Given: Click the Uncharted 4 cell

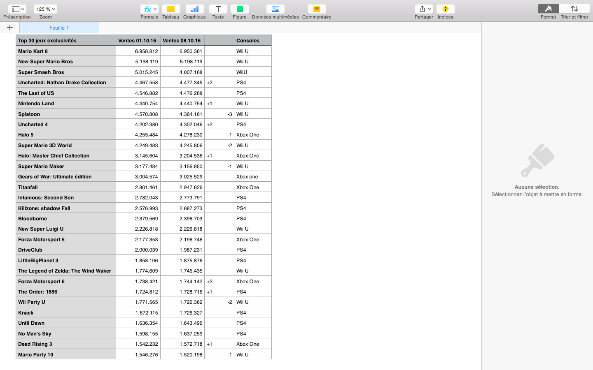Looking at the screenshot, I should click(x=66, y=124).
